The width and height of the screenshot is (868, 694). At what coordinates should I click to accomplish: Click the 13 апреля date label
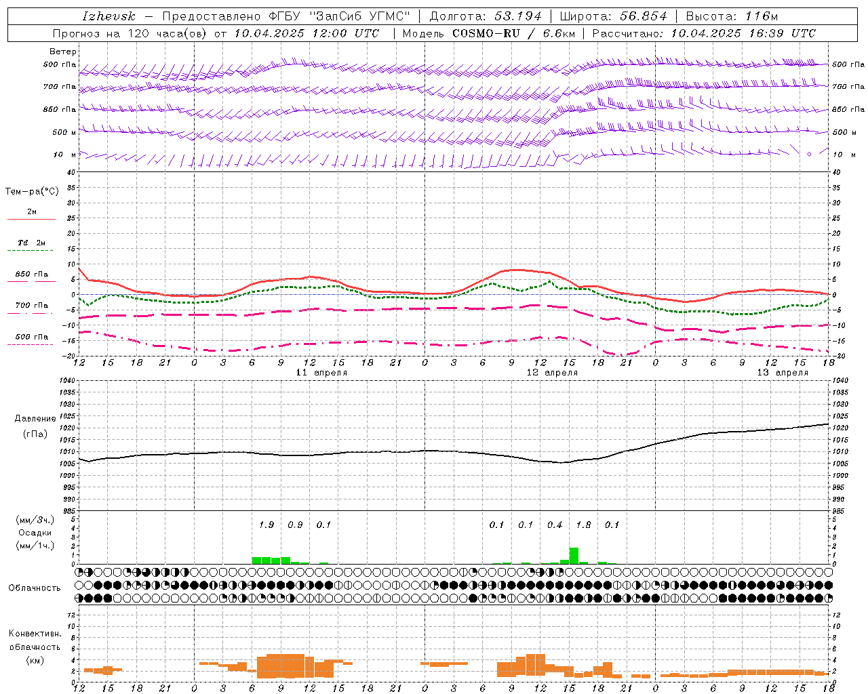tap(783, 373)
